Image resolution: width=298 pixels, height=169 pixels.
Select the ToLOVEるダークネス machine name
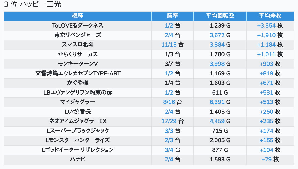(x=78, y=26)
